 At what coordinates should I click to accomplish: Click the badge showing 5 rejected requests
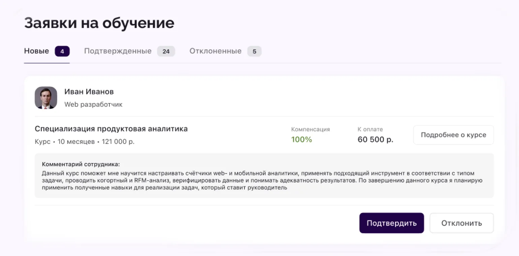254,51
